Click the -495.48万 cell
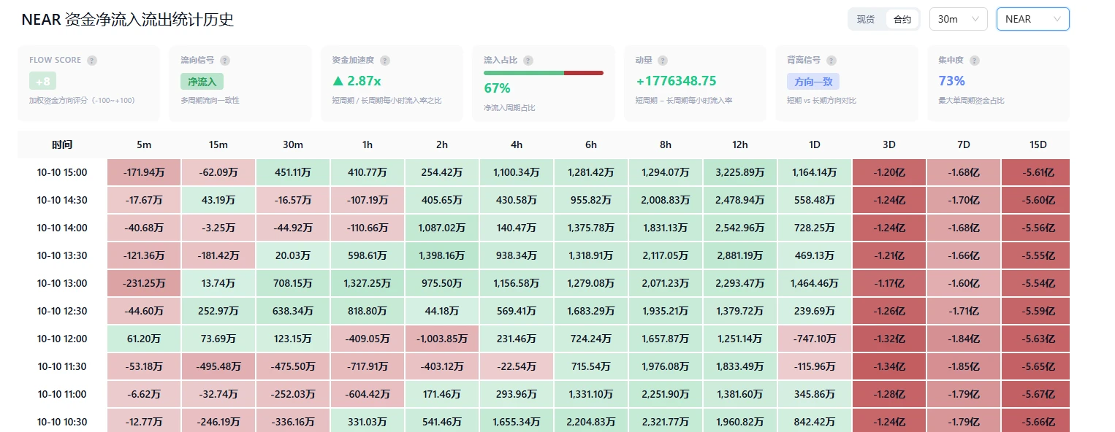 click(218, 366)
